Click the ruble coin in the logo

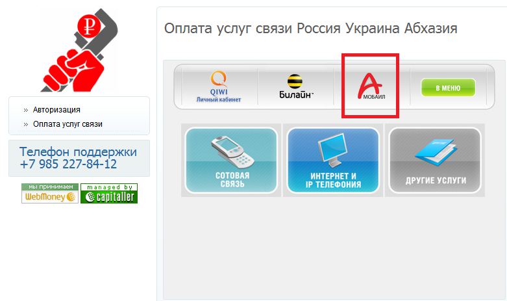89,26
